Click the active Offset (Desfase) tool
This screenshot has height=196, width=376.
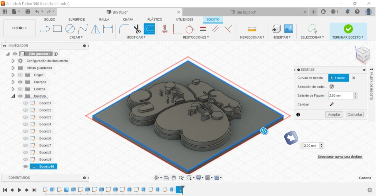point(149,29)
